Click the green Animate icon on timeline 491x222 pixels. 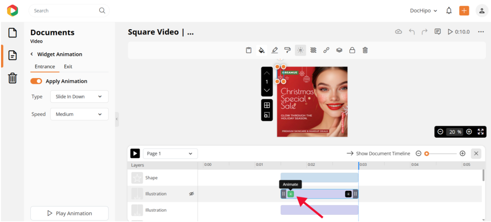291,194
